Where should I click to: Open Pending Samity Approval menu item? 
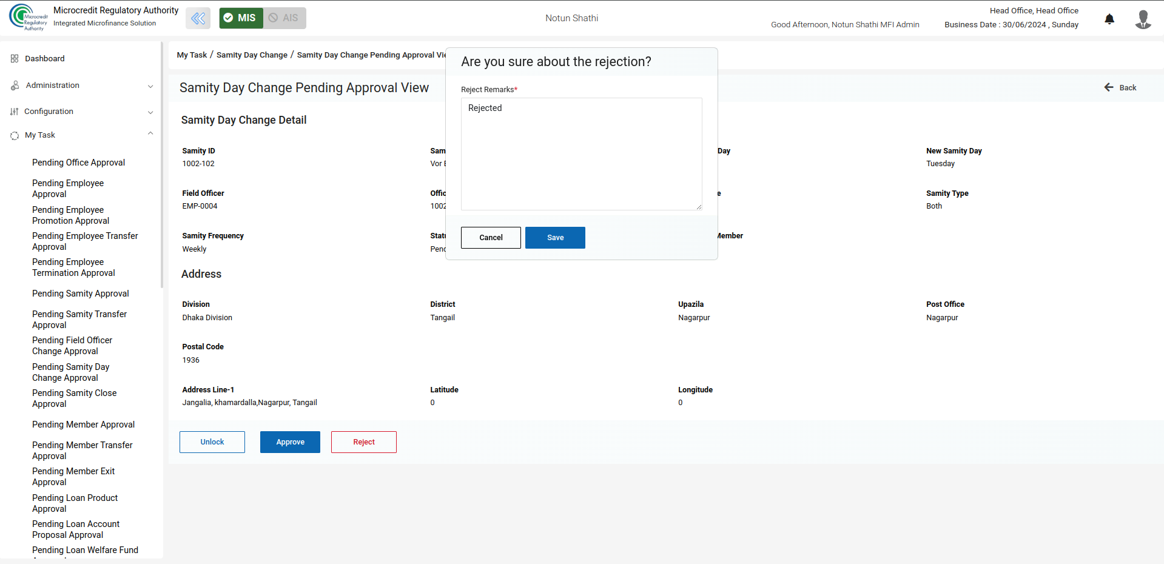(80, 294)
